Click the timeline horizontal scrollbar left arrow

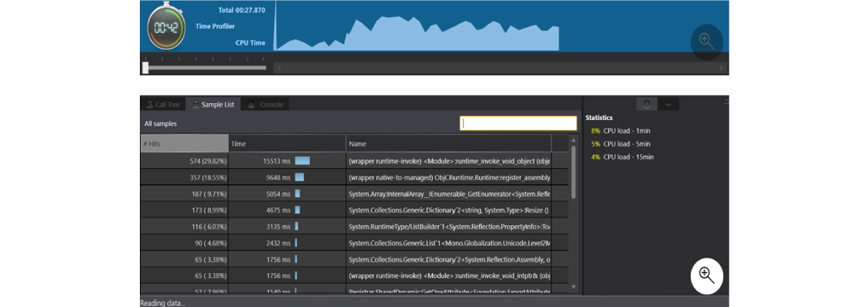[x=278, y=68]
